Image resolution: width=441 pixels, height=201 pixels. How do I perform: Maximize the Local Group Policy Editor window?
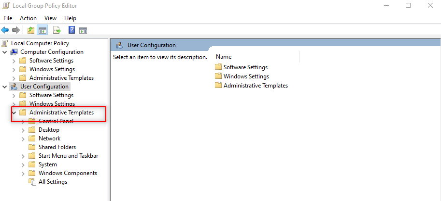408,5
